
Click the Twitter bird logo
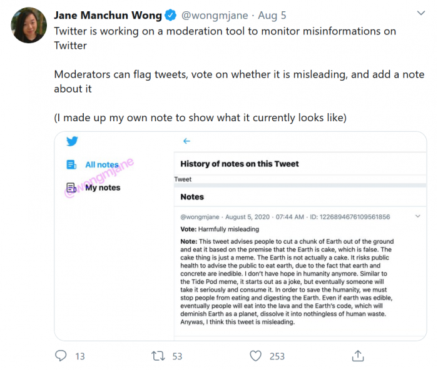click(x=72, y=142)
